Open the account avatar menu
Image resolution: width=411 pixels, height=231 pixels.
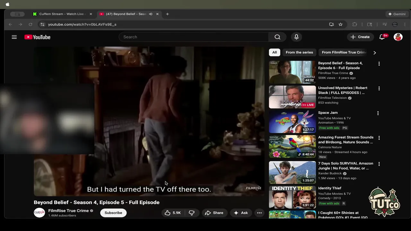tap(398, 37)
